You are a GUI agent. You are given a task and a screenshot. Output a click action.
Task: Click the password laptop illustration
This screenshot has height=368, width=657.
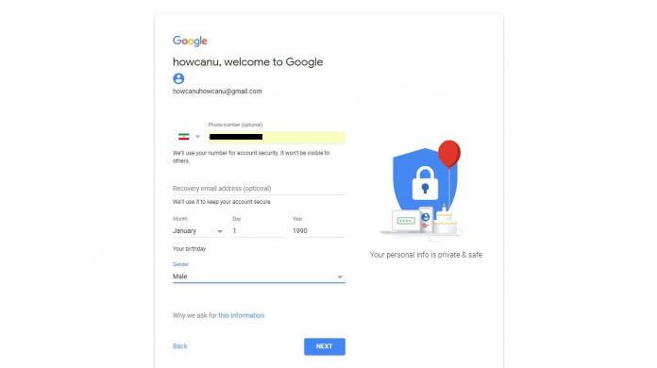click(406, 222)
